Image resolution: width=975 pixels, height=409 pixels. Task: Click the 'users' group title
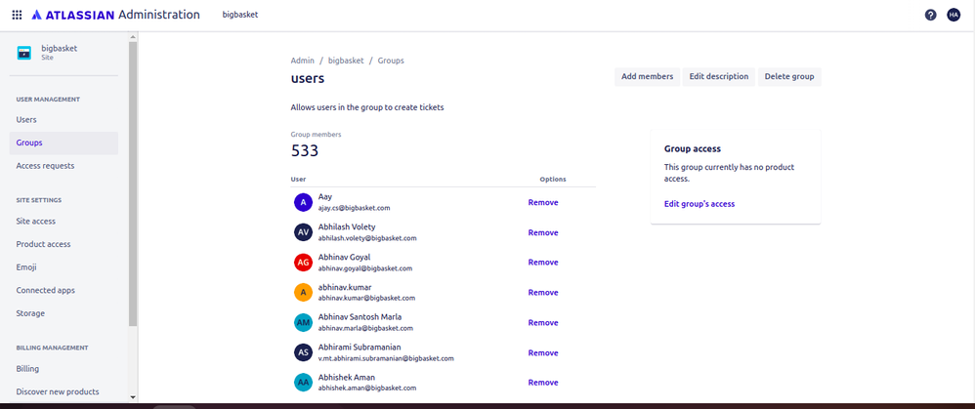307,79
